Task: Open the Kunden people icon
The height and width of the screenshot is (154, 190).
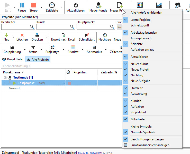Action: coord(177,5)
